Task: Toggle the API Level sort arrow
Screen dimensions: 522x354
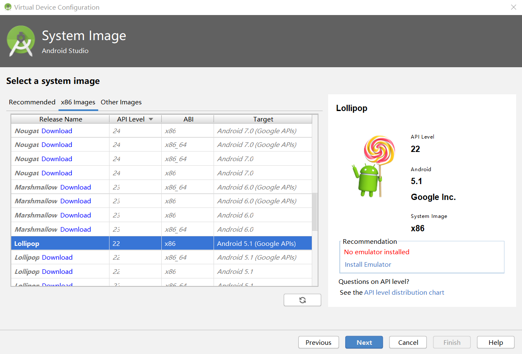Action: pos(151,119)
